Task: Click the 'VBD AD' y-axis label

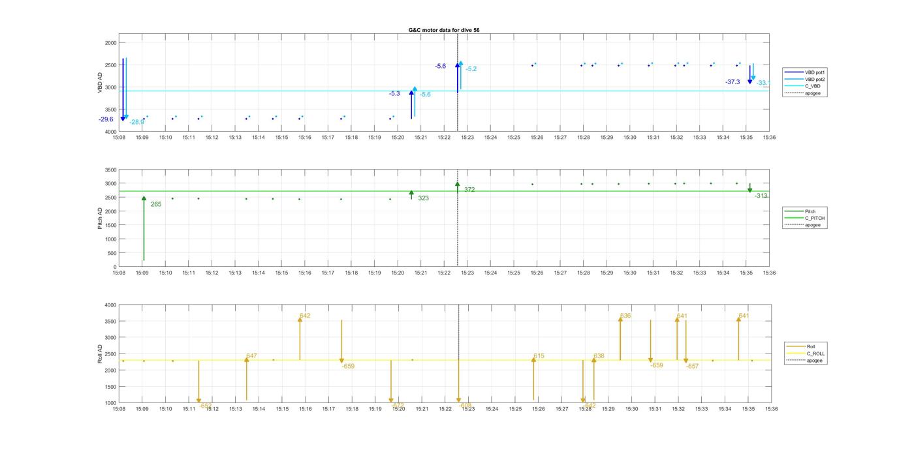Action: 101,82
